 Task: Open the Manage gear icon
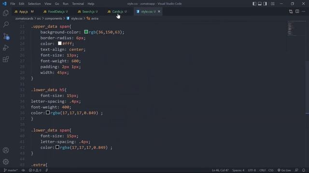coord(6,162)
